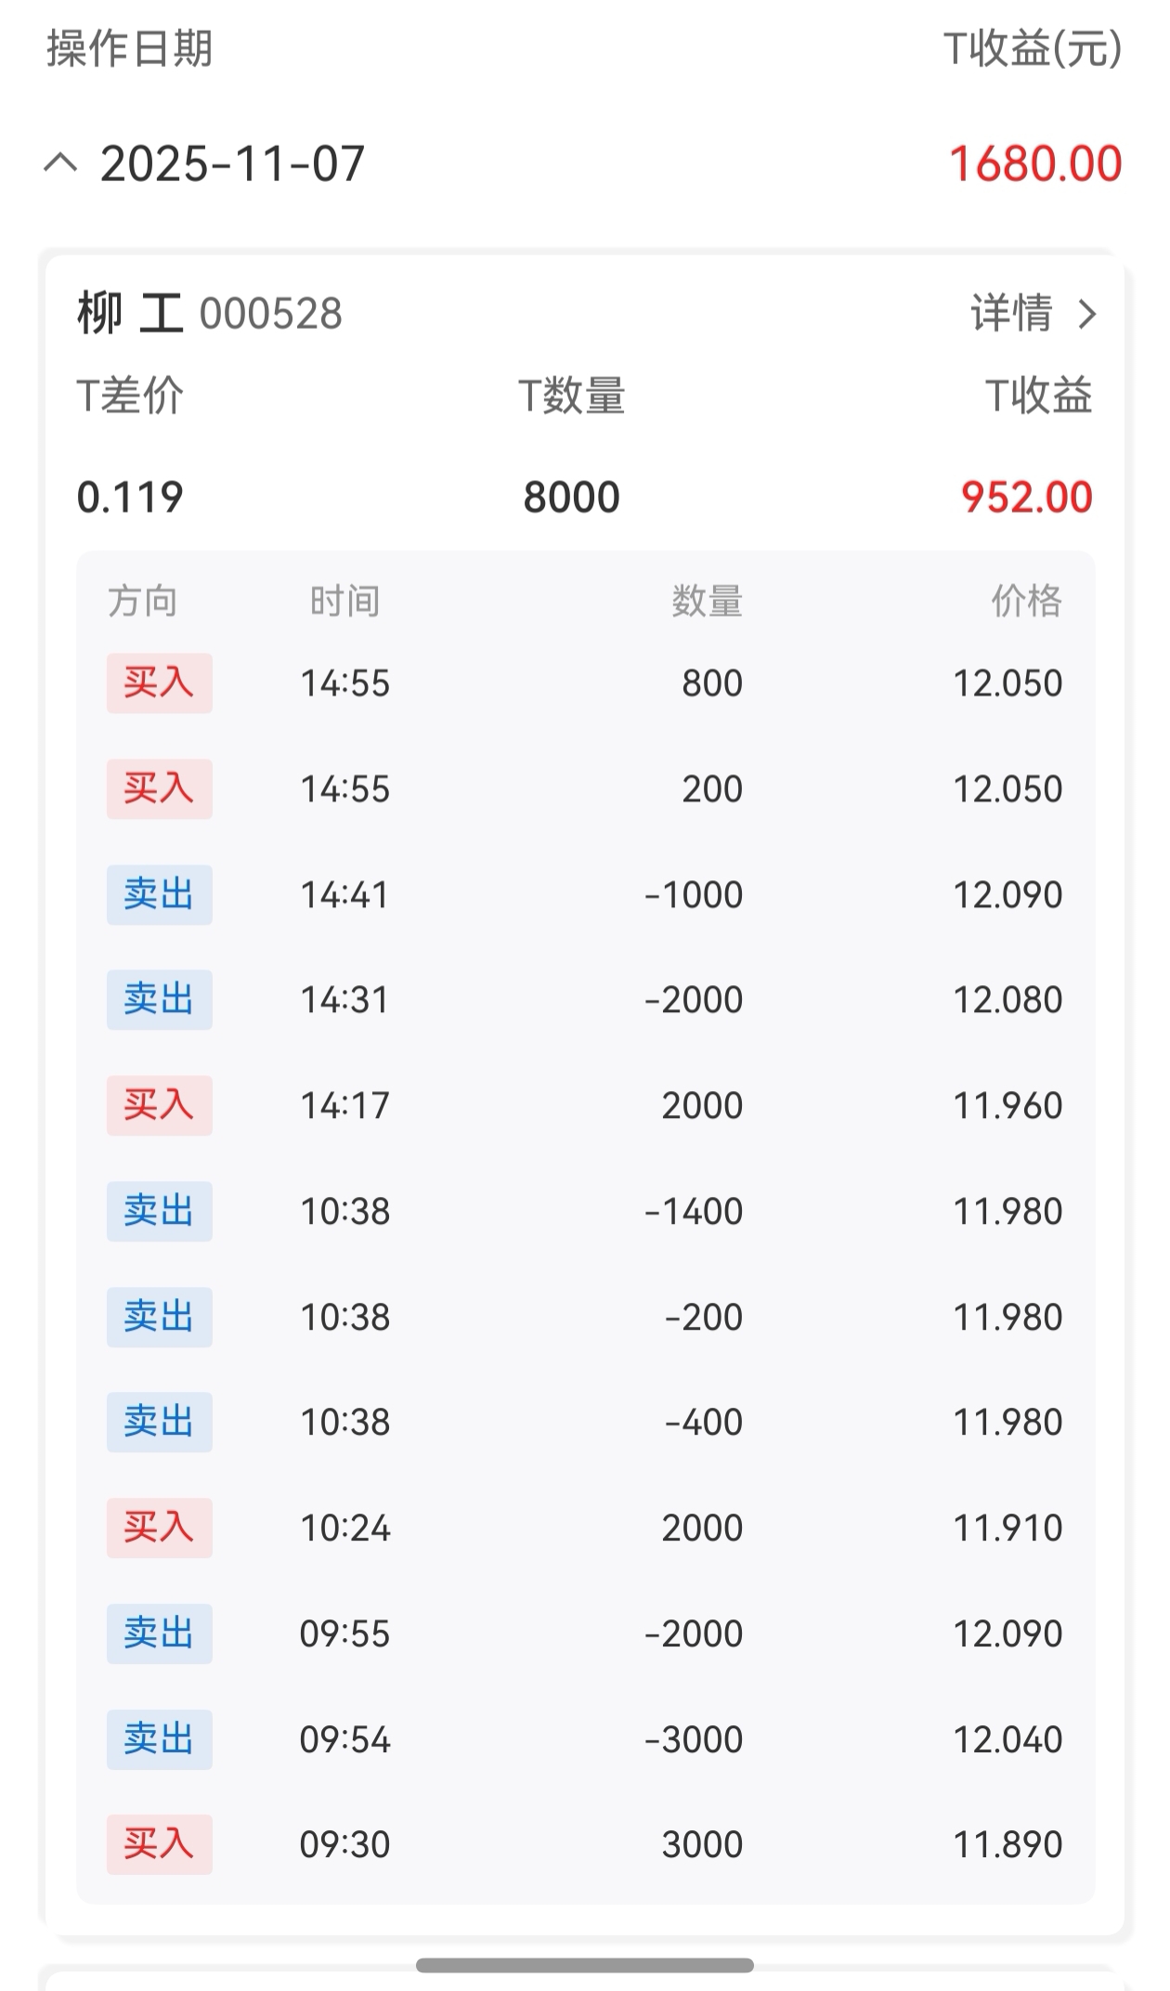
Task: Select the 柳工 stock name
Action: coord(130,313)
